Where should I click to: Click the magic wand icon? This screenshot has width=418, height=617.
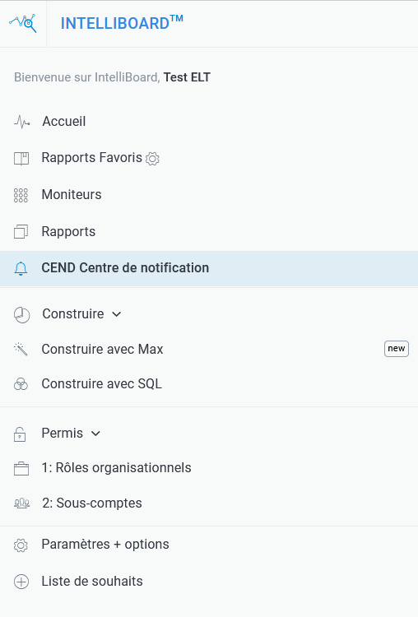21,349
